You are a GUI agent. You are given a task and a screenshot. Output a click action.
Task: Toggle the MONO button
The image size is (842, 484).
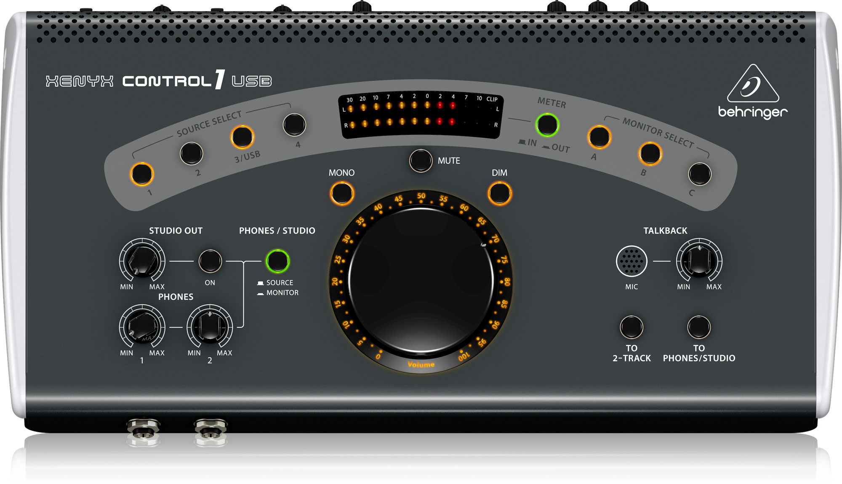tap(342, 193)
